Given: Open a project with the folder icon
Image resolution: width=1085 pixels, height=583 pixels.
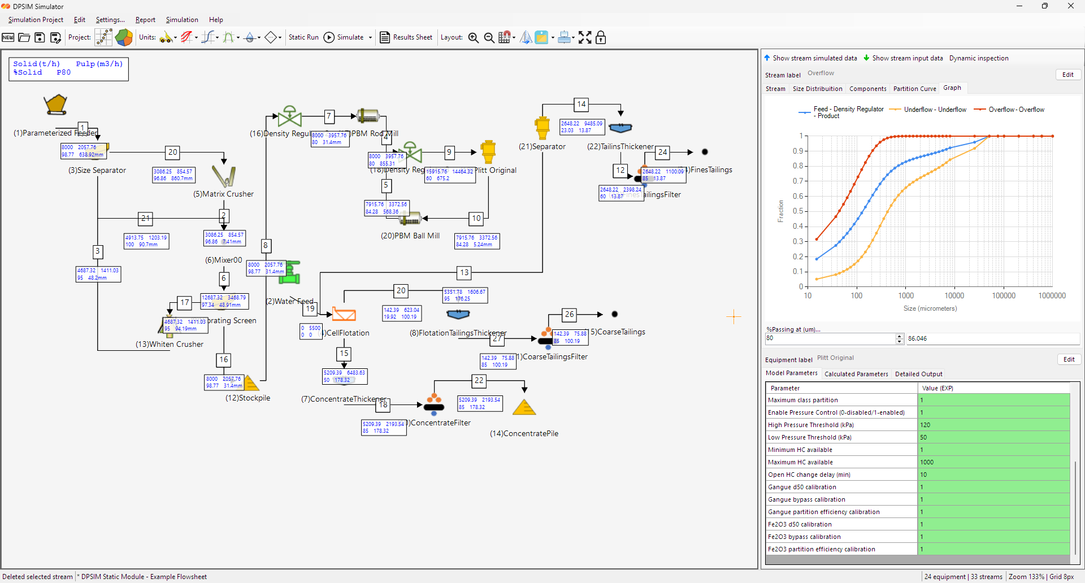Looking at the screenshot, I should [24, 37].
